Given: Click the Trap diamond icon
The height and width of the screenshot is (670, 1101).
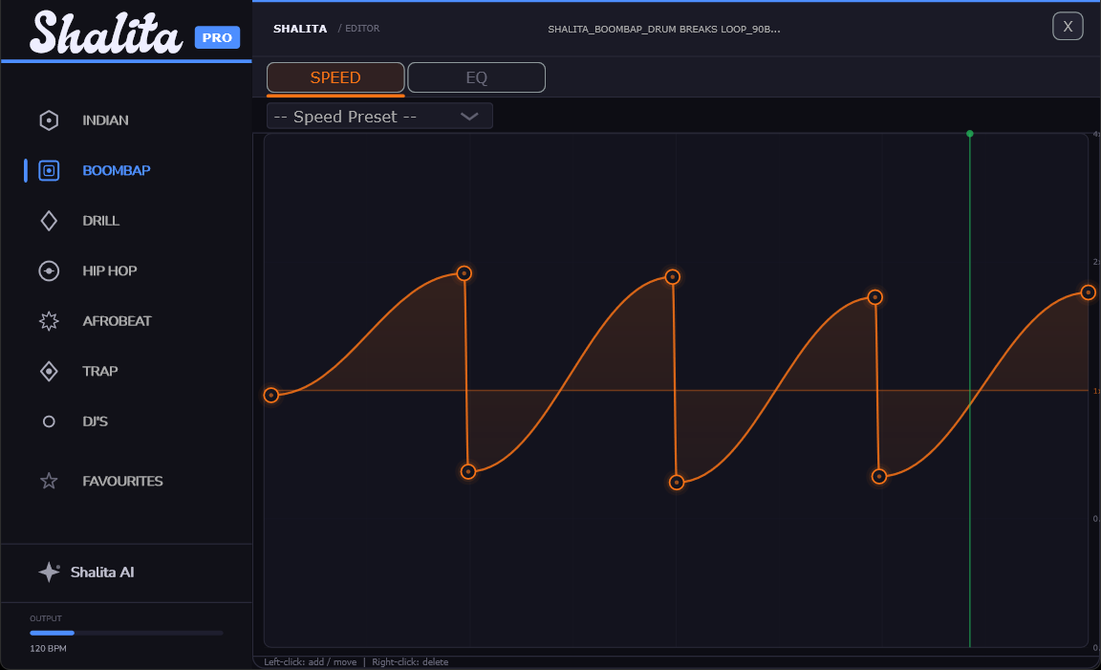Looking at the screenshot, I should pyautogui.click(x=49, y=371).
